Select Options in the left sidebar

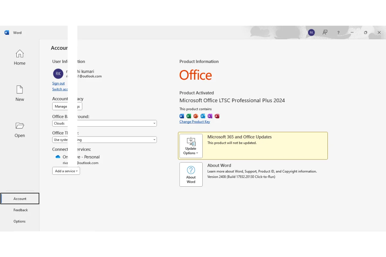pos(20,221)
